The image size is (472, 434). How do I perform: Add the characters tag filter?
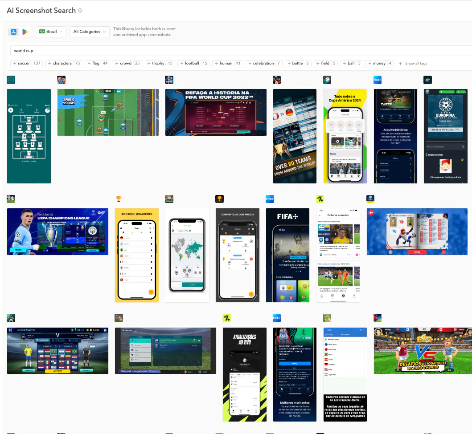pos(64,63)
